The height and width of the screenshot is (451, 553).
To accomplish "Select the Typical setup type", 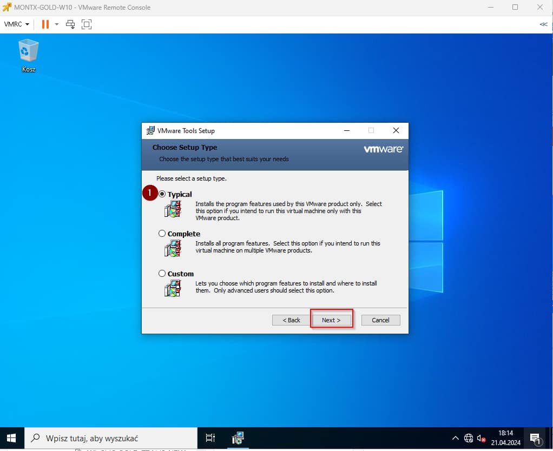I will pyautogui.click(x=162, y=194).
